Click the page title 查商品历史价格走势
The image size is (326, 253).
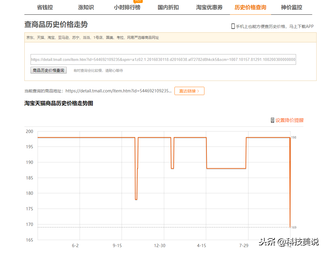(56, 24)
